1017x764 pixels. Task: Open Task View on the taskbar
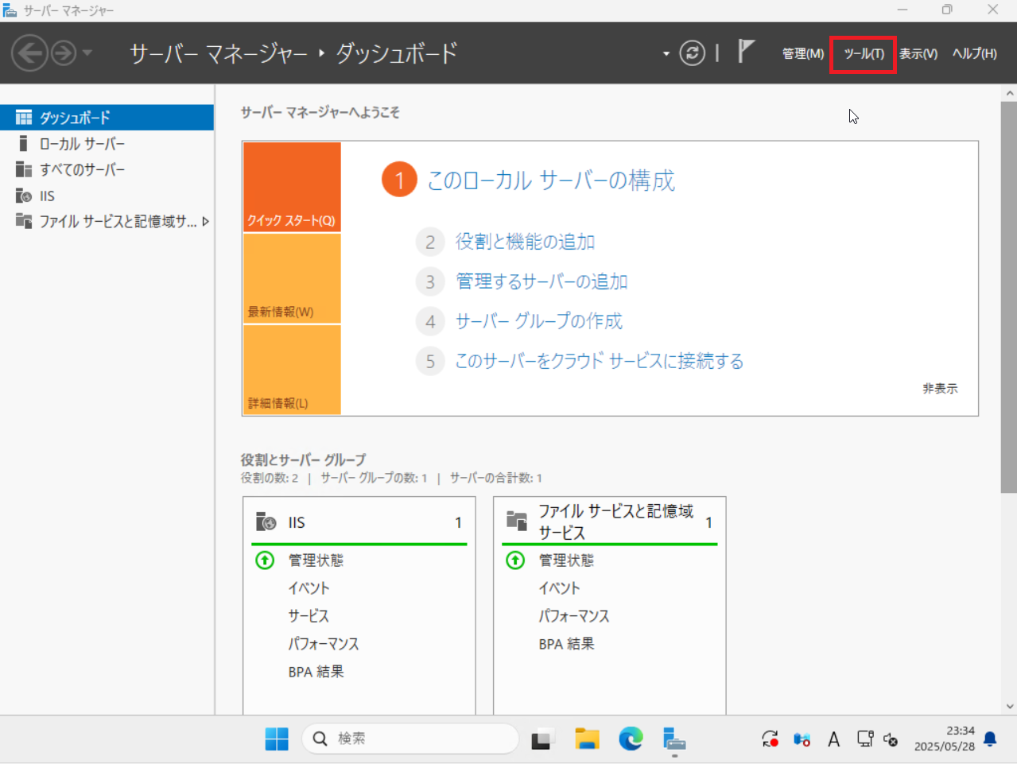point(543,739)
